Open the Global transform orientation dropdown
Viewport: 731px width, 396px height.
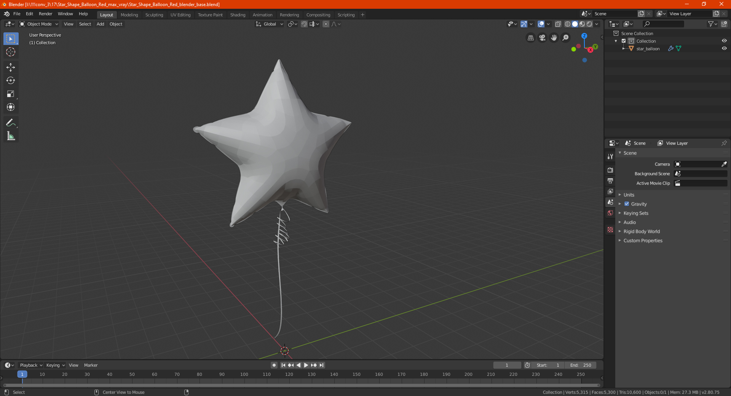click(269, 24)
